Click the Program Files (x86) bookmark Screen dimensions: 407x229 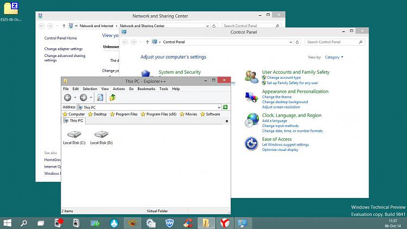pos(158,114)
